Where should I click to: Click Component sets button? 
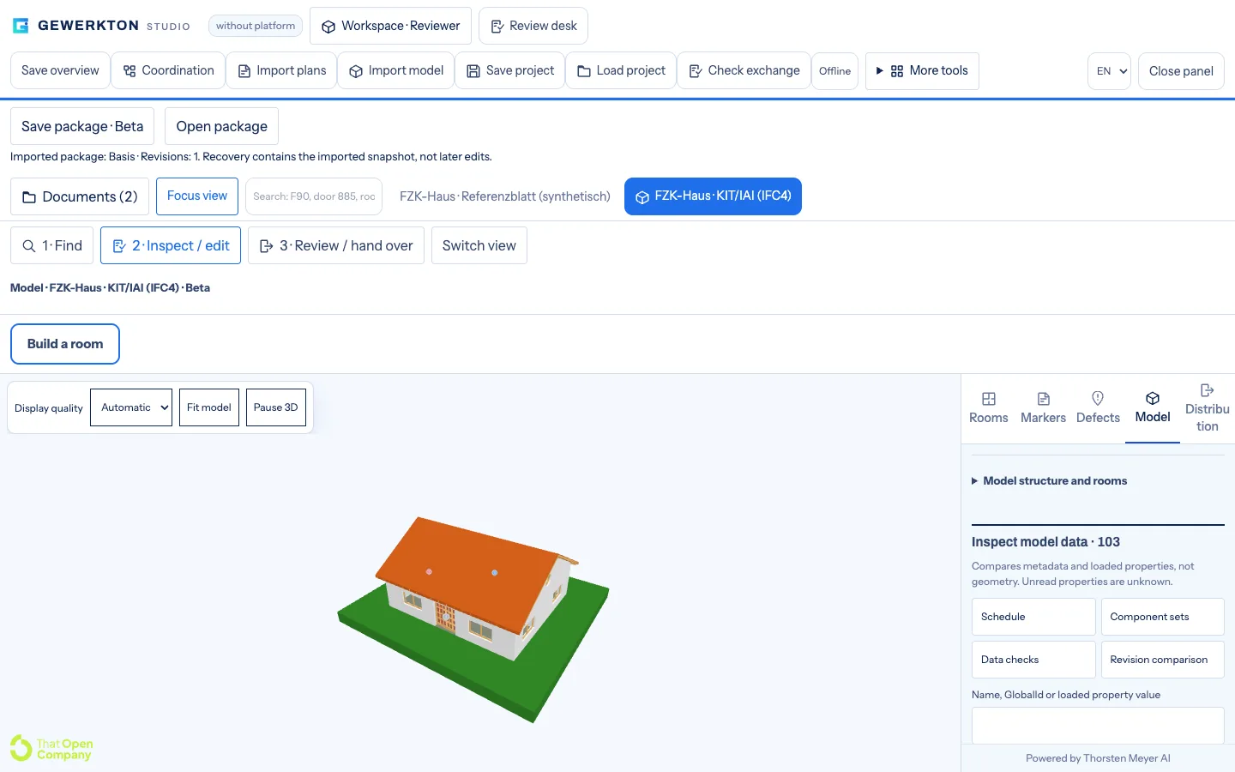(1163, 617)
